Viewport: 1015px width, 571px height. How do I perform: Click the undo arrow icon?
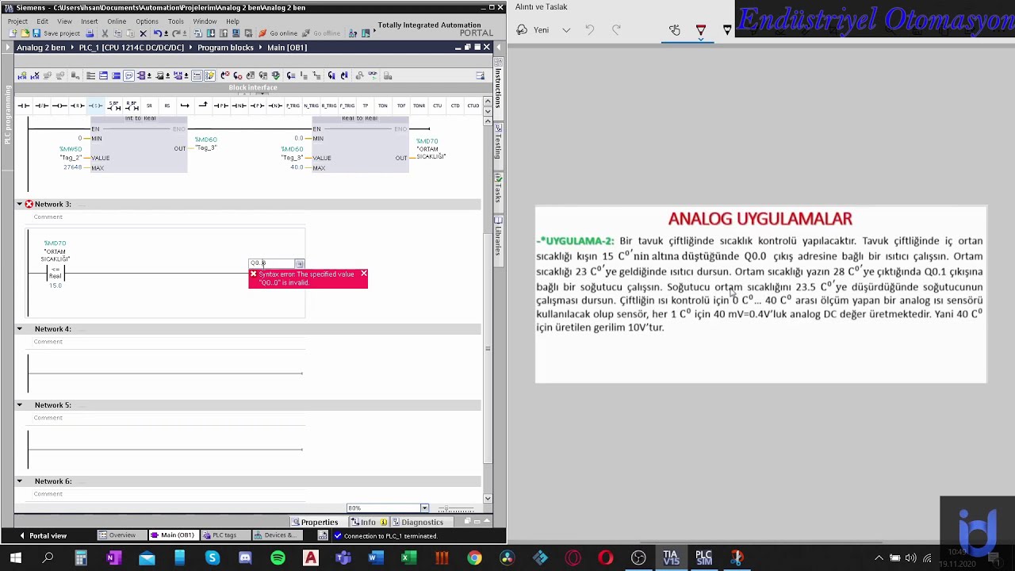pyautogui.click(x=158, y=33)
